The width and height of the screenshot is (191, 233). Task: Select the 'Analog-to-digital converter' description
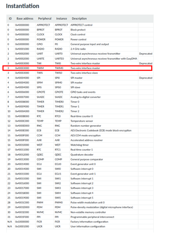86,97
